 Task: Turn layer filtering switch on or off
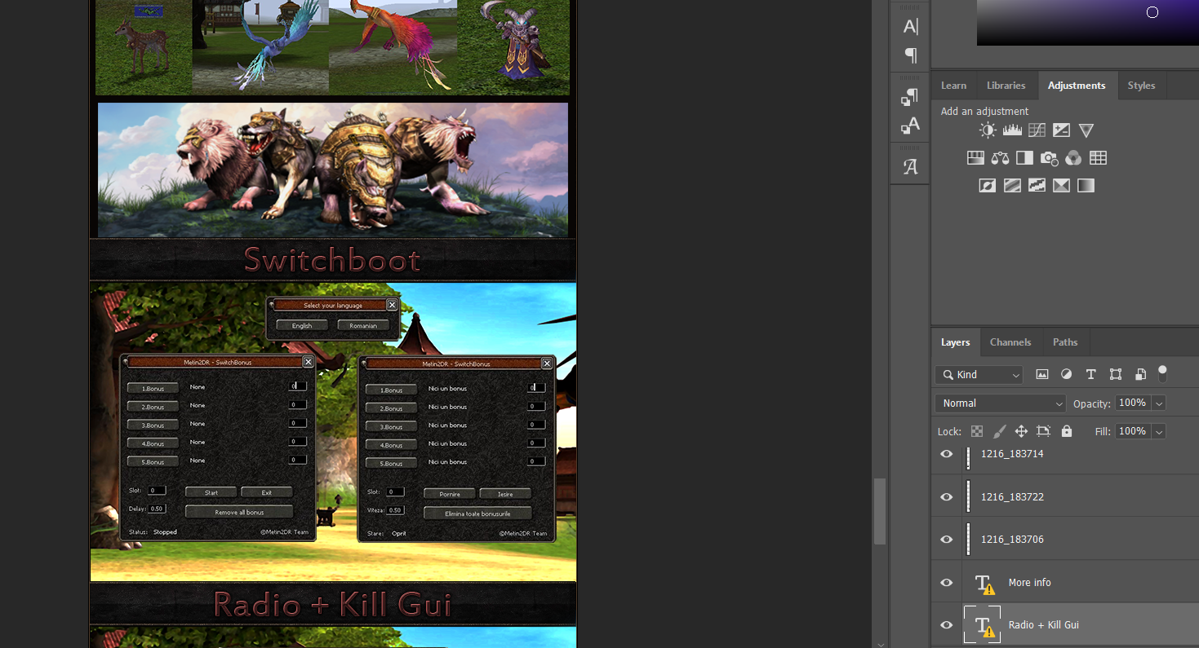tap(1162, 373)
